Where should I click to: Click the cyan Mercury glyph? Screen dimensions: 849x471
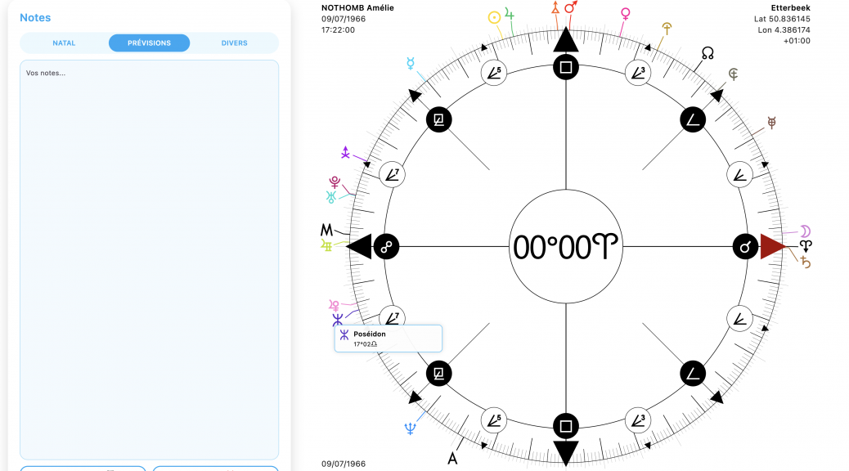[x=410, y=63]
